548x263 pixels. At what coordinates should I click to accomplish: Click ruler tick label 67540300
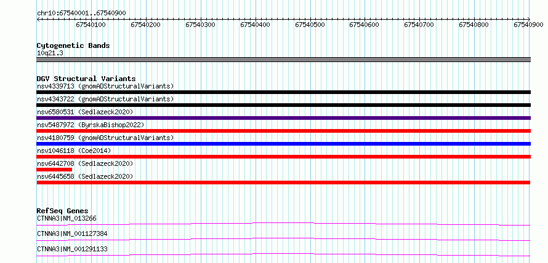201,25
